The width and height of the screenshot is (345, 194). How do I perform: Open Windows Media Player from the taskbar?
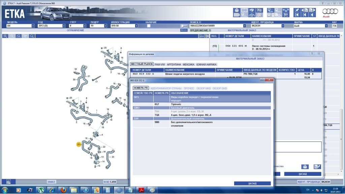(19, 190)
